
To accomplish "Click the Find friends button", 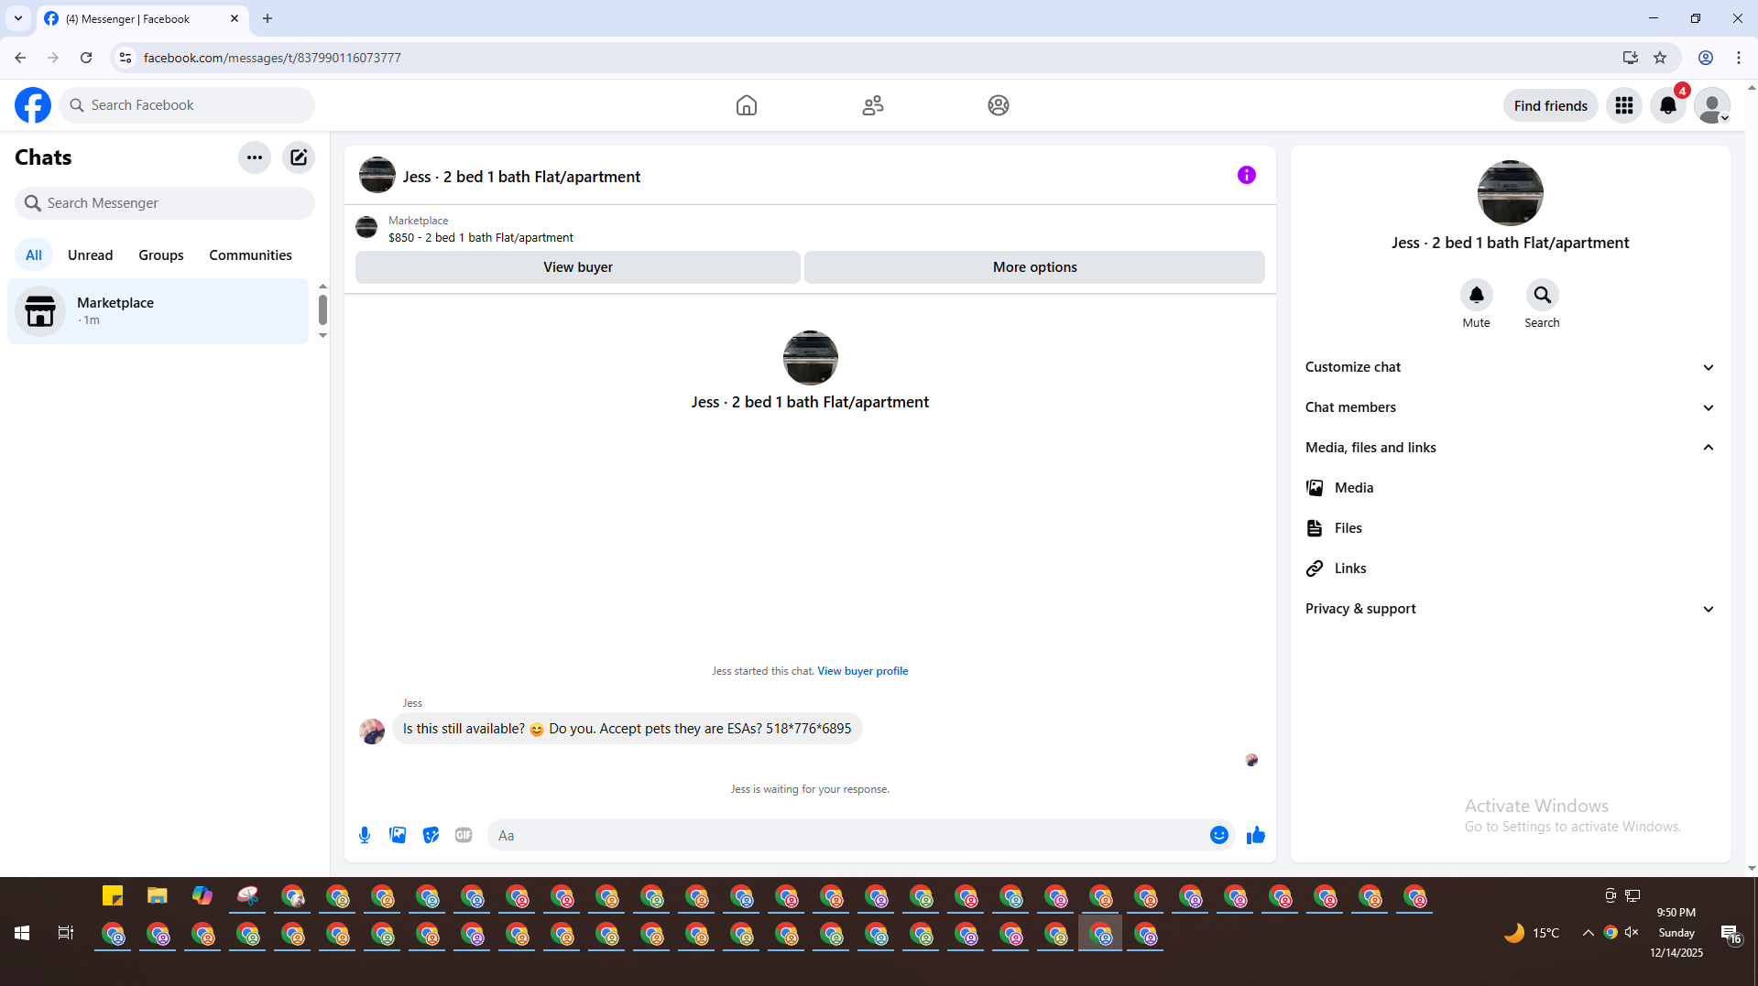I will pyautogui.click(x=1550, y=105).
